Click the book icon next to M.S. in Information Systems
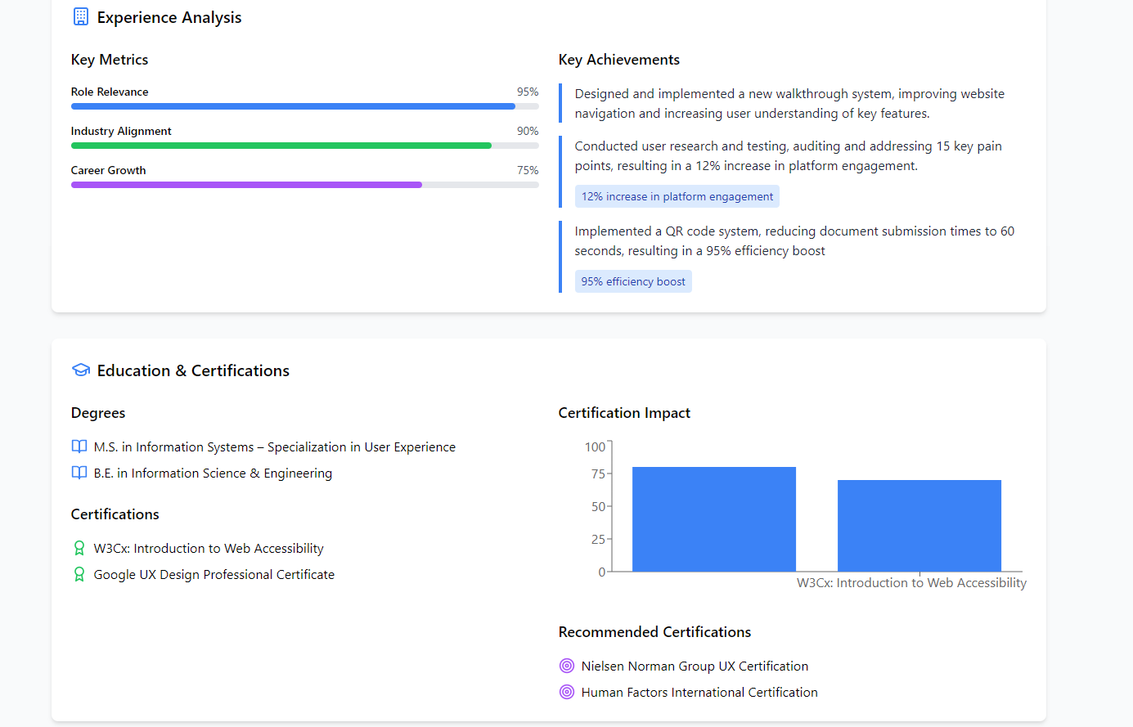The height and width of the screenshot is (727, 1133). click(x=79, y=447)
